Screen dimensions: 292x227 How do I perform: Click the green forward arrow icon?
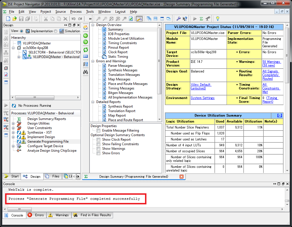click(x=86, y=42)
